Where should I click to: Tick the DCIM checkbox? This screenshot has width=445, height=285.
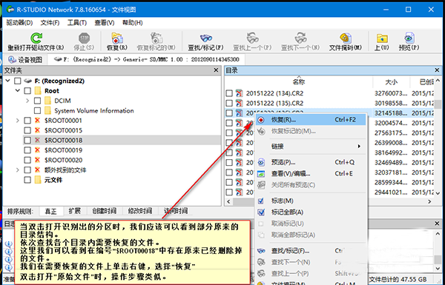coord(38,101)
